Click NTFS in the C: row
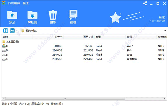The width and height of the screenshot is (168, 106). tap(161, 46)
